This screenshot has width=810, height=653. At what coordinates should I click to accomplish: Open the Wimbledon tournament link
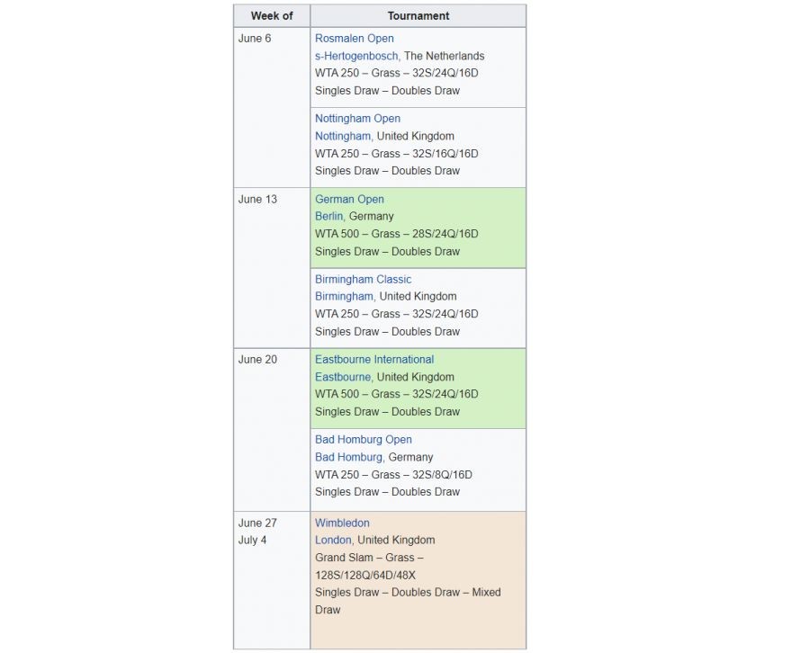pyautogui.click(x=342, y=523)
